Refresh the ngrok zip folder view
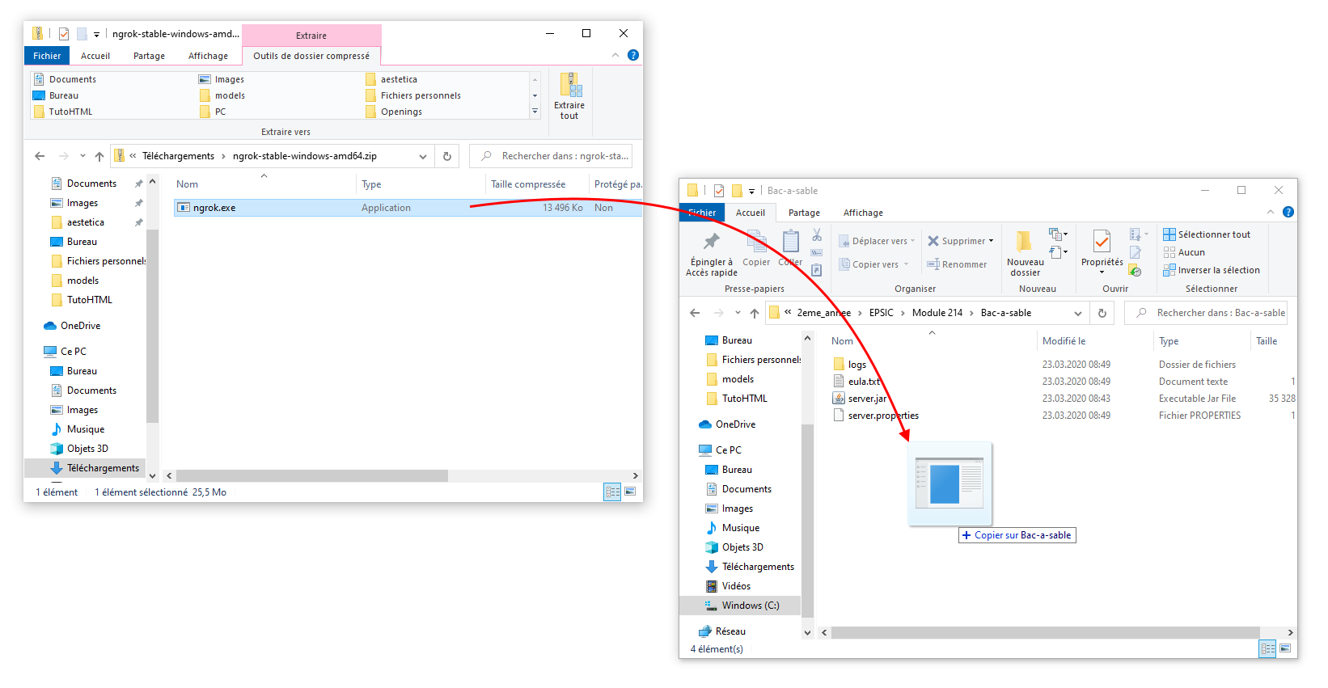Image resolution: width=1328 pixels, height=688 pixels. [x=447, y=156]
